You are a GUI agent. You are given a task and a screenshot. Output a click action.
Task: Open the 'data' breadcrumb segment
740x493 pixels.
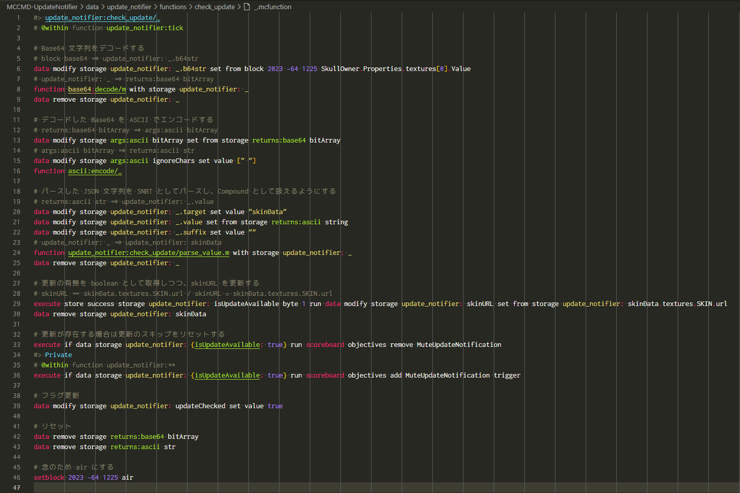coord(92,7)
